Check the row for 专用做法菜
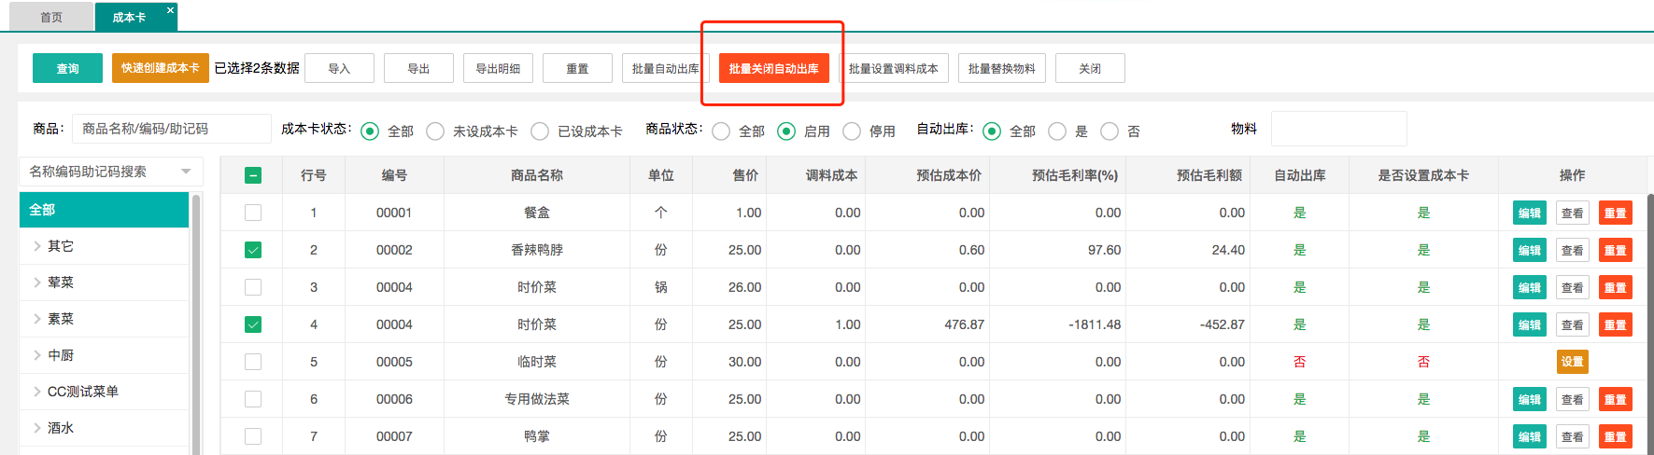The image size is (1654, 455). [x=253, y=399]
